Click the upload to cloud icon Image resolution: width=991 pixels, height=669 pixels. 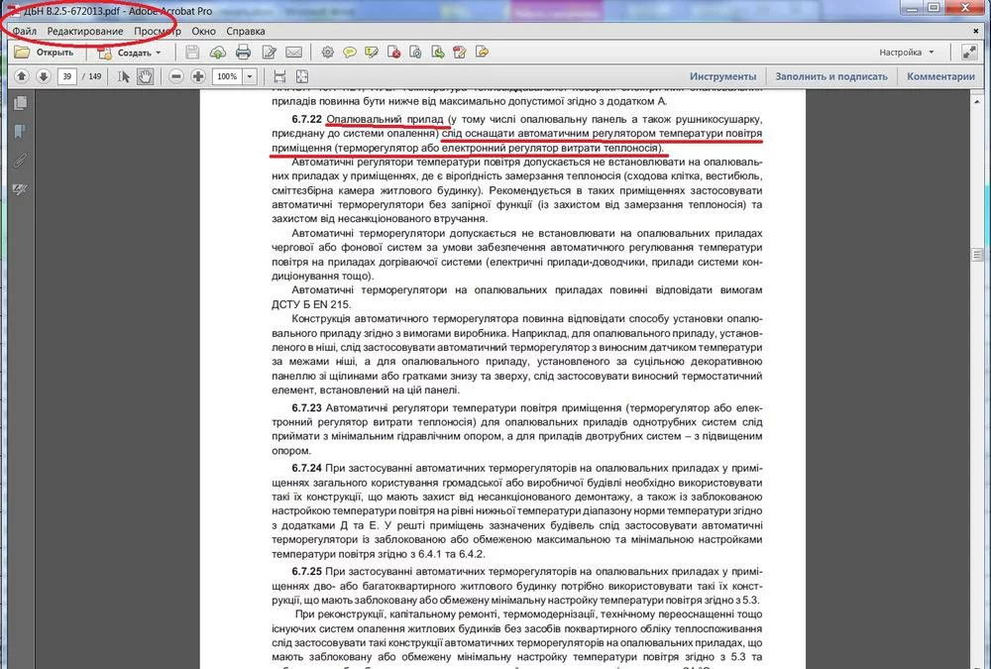click(x=217, y=53)
